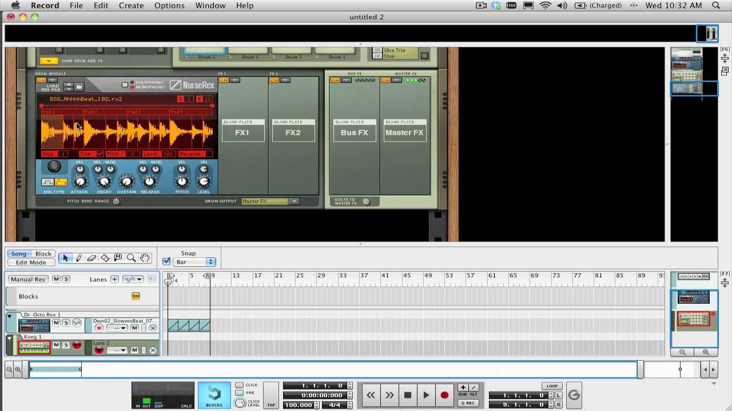Click the Wi-Fi status icon
Screen dimensions: 732x411
pyautogui.click(x=546, y=6)
